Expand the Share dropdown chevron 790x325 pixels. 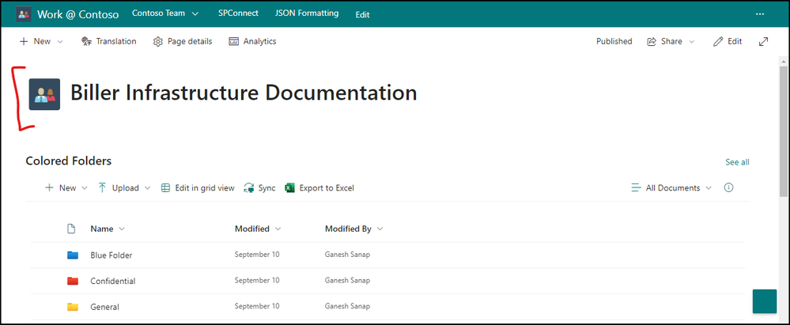point(692,42)
